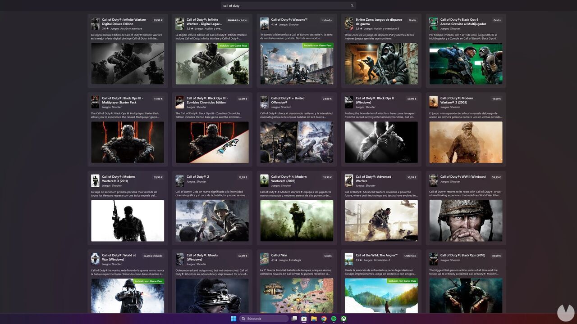Select the small Call of Duty: Warzone tile icon
Screen dimensions: 577x324
[264, 22]
